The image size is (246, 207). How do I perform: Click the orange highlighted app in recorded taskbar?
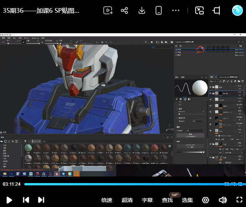pos(76,174)
